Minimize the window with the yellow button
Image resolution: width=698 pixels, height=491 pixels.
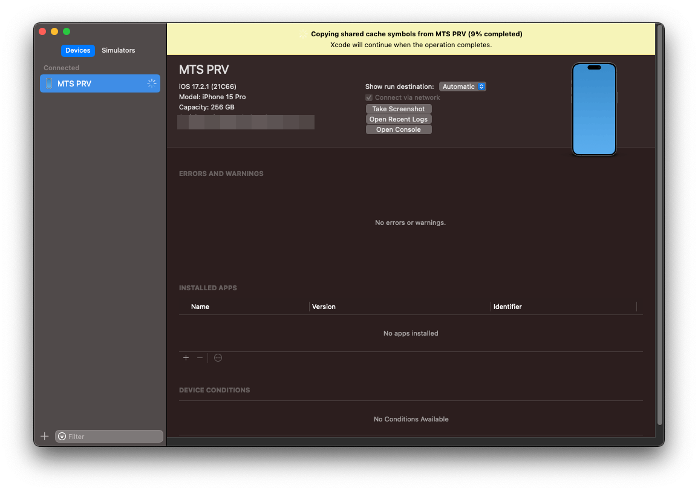click(x=54, y=31)
